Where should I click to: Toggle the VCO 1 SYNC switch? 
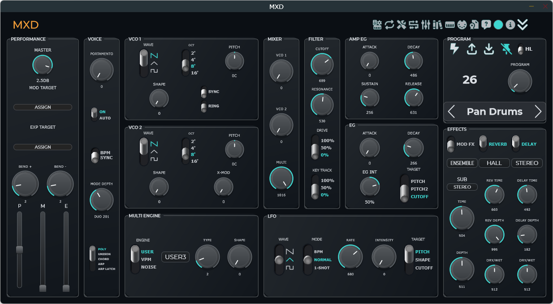(204, 92)
